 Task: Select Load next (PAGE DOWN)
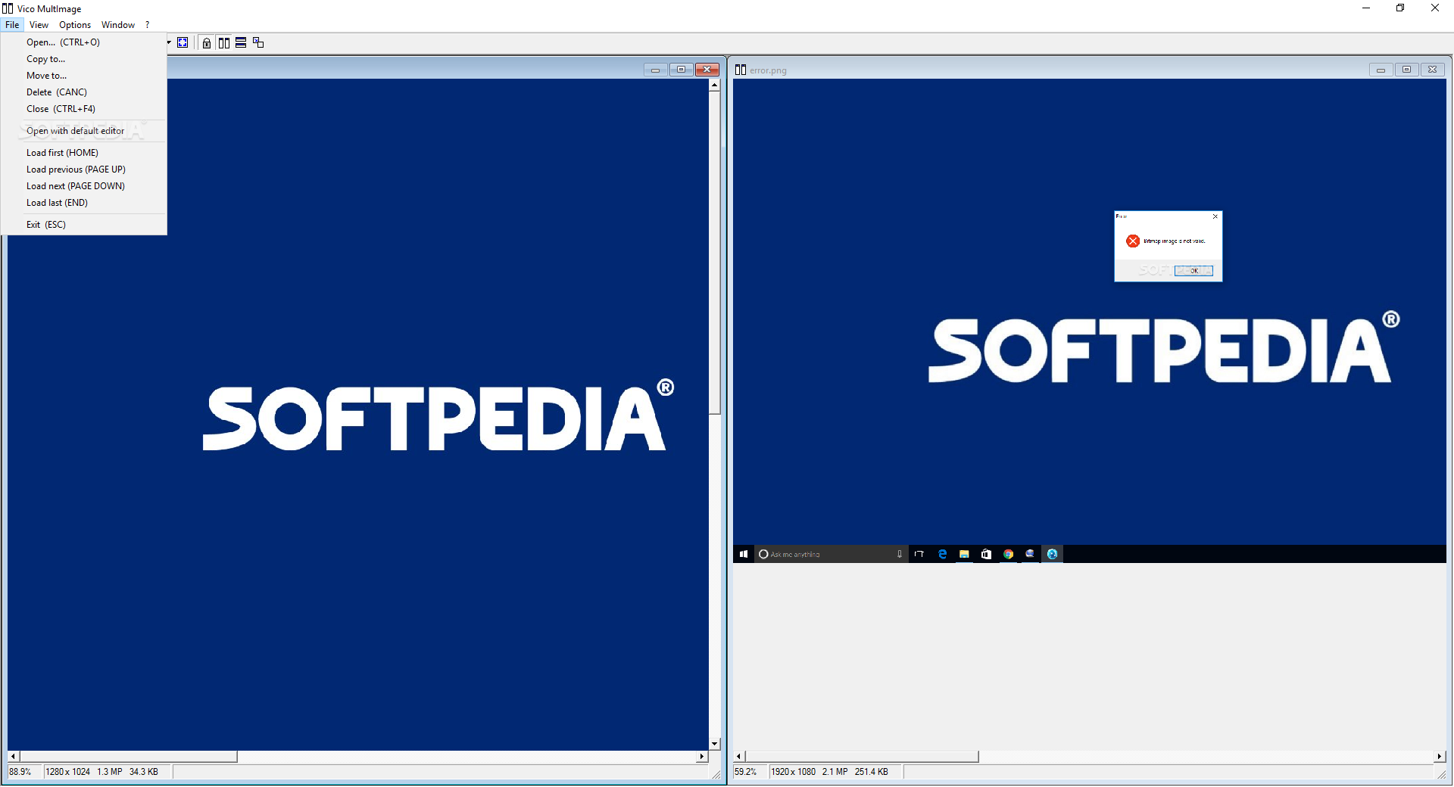click(x=84, y=186)
